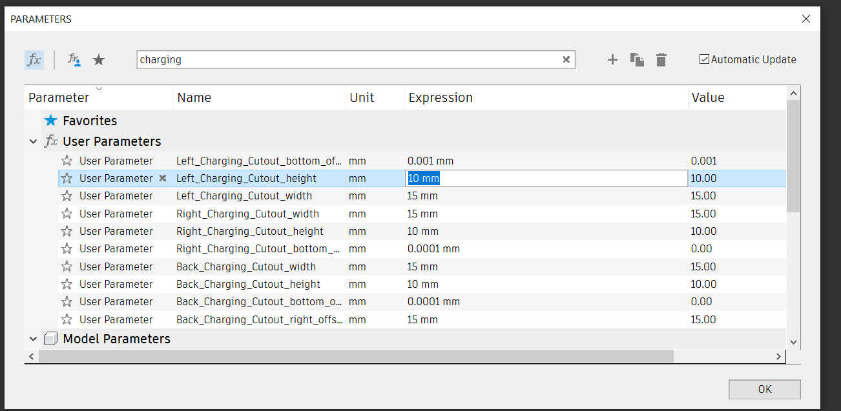The height and width of the screenshot is (411, 841).
Task: Click the favorites star filter in toolbar
Action: click(99, 60)
